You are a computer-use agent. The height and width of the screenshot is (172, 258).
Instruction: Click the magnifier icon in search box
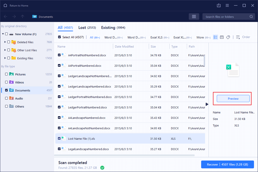(251, 17)
